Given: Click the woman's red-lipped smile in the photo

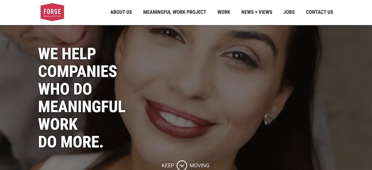Looking at the screenshot, I should 179,119.
